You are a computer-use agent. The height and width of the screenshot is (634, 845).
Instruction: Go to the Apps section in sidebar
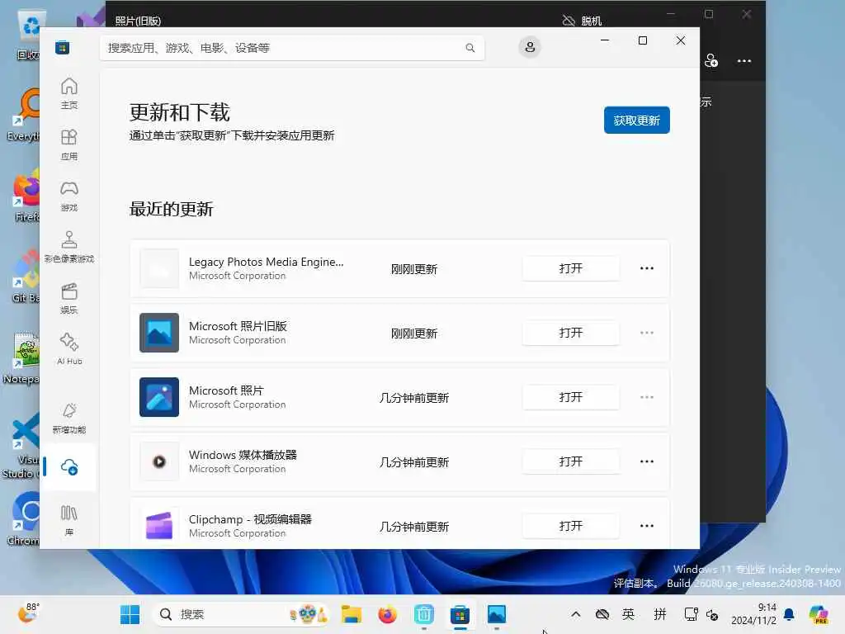click(x=69, y=145)
